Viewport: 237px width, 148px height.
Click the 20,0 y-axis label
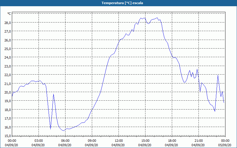coord(8,92)
